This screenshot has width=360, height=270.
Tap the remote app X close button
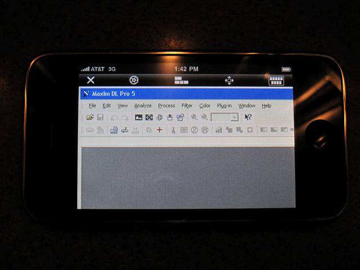tap(90, 80)
